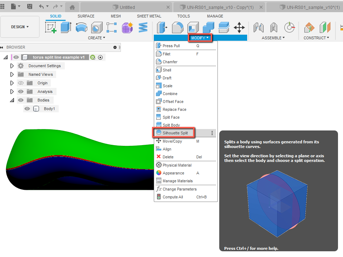Switch to the SHEET METAL tab

[149, 16]
